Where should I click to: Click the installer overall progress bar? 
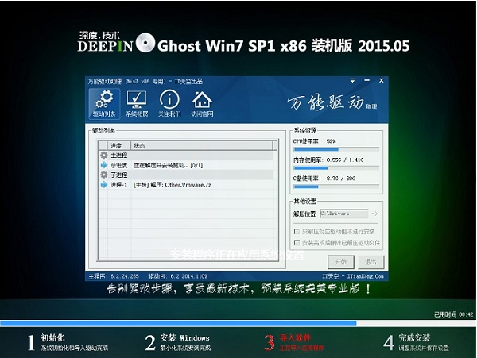coord(238,323)
